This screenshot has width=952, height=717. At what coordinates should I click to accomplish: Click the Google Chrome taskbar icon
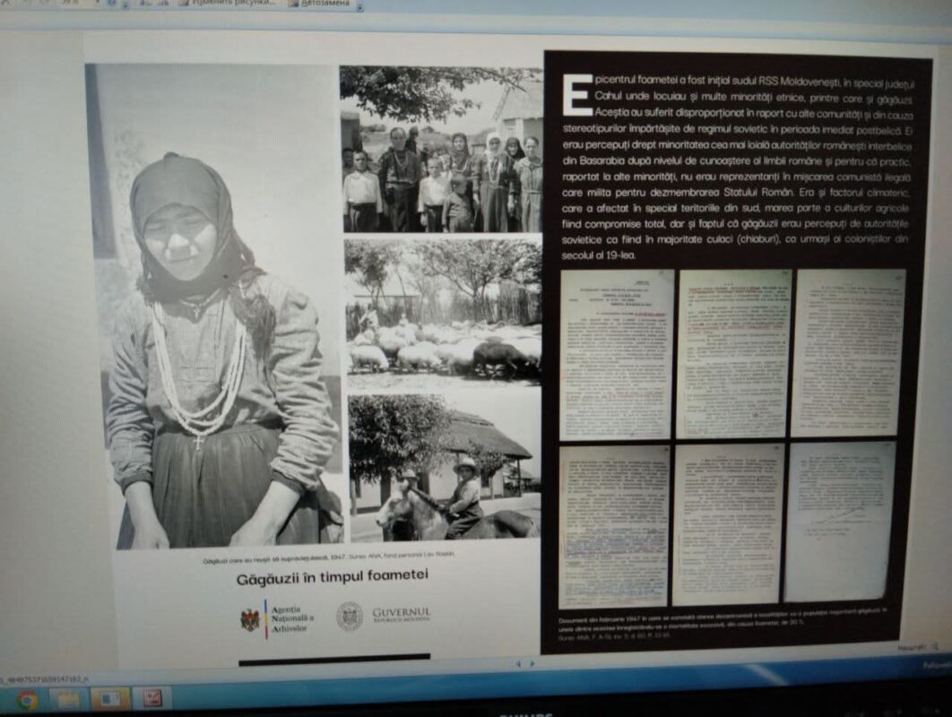pos(27,699)
